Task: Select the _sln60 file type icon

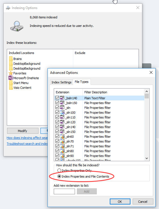Action: coord(62,136)
